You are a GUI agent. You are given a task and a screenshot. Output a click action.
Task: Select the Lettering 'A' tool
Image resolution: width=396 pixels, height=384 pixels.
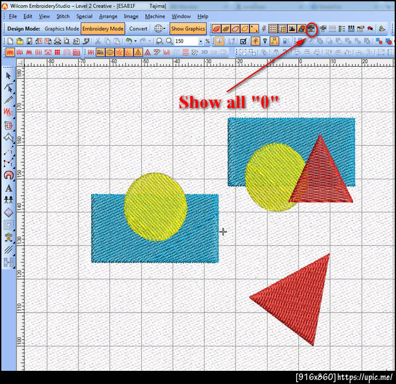pyautogui.click(x=9, y=188)
